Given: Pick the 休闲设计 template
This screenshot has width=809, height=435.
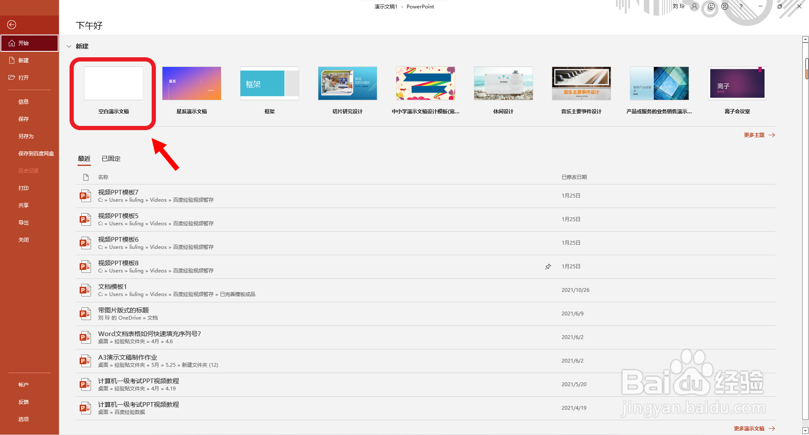Looking at the screenshot, I should [504, 91].
